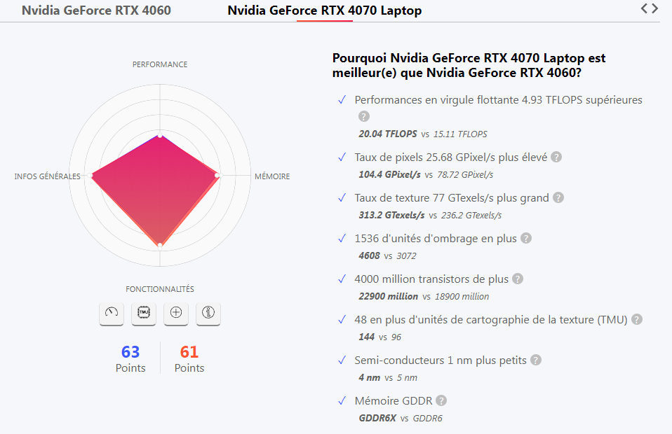
Task: Open help icon beside Mémoire GDDR
Action: point(441,400)
